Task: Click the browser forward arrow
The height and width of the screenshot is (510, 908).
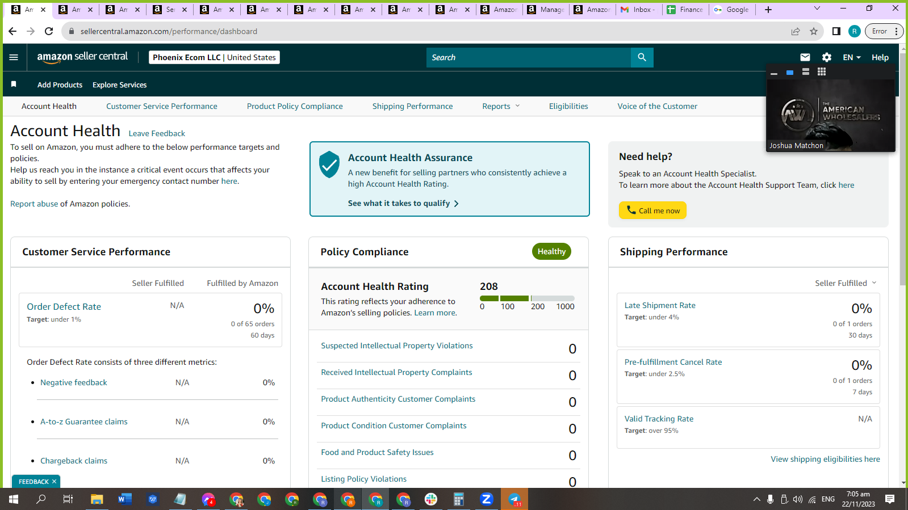Action: point(31,31)
